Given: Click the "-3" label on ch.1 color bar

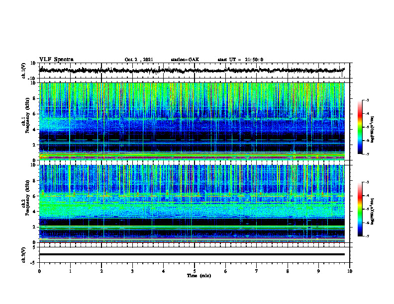Looking at the screenshot, I should coord(367,100).
